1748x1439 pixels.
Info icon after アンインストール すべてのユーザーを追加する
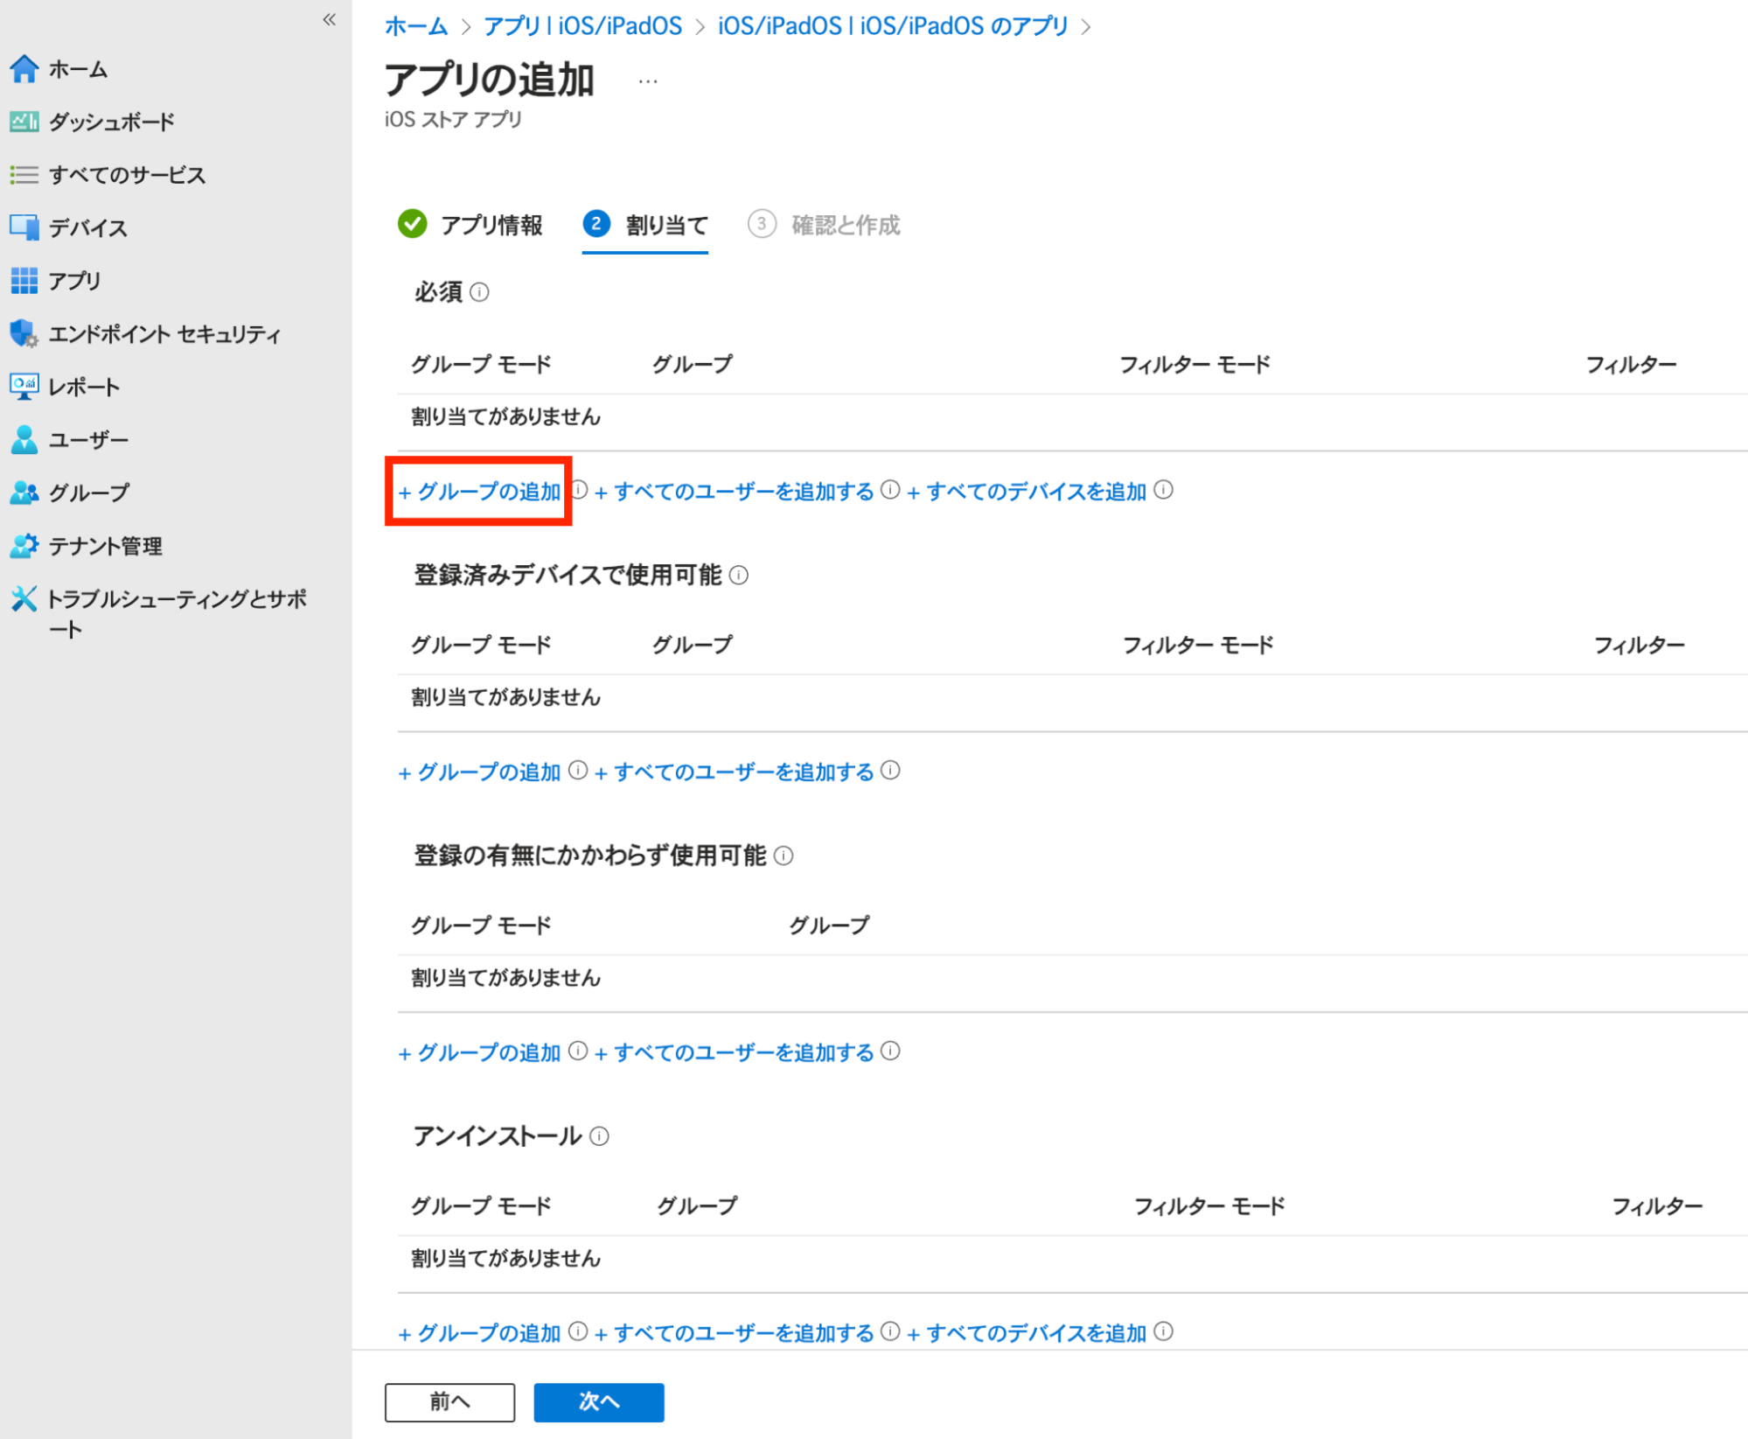(x=890, y=1331)
